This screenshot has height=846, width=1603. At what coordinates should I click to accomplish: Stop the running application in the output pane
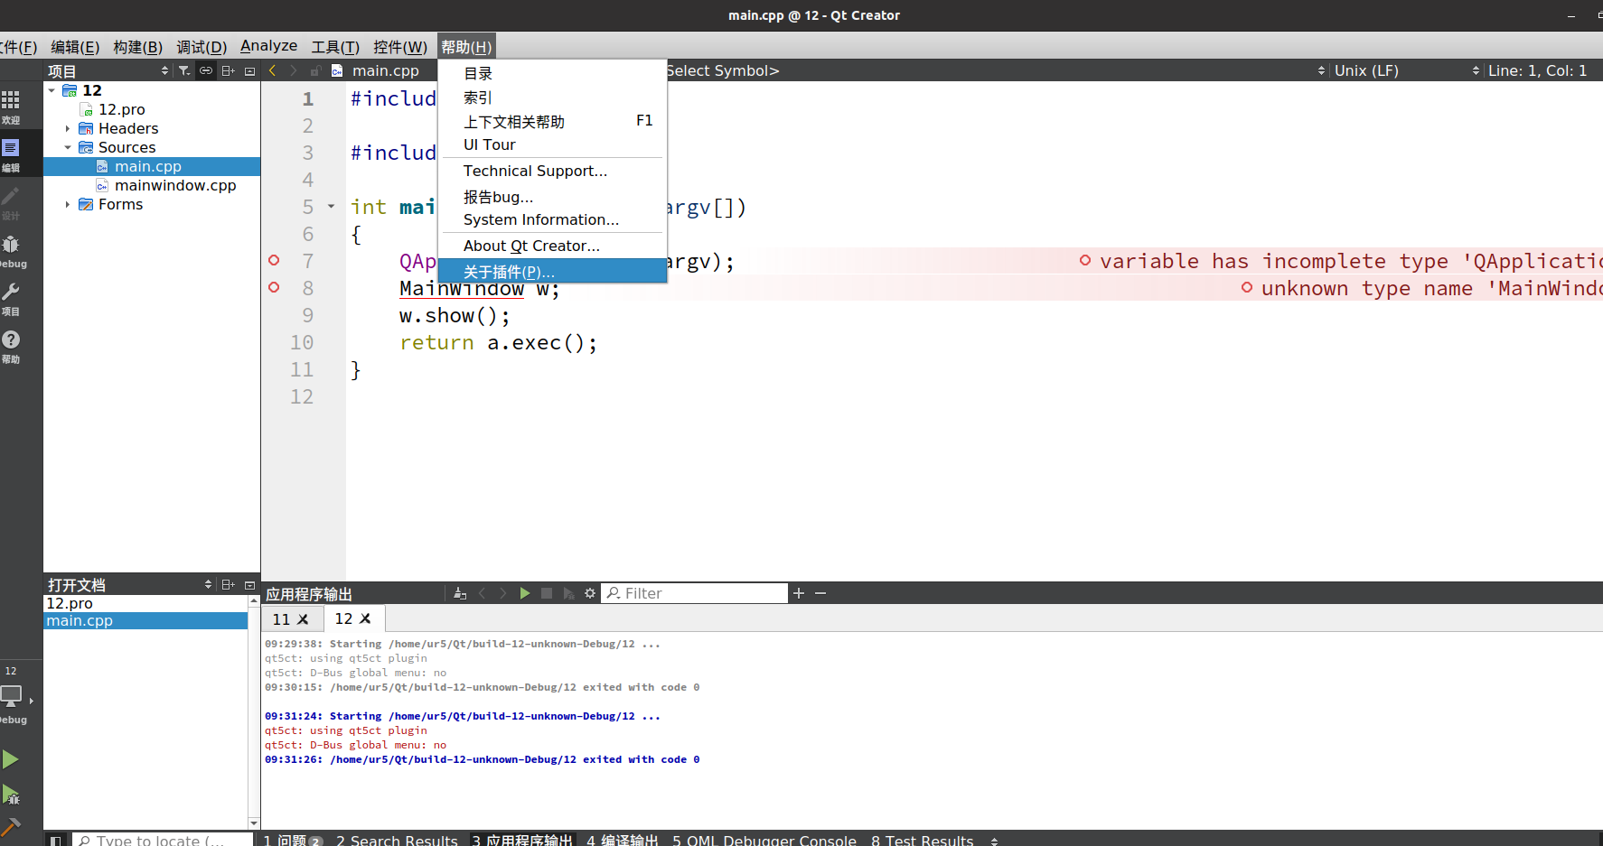point(547,593)
